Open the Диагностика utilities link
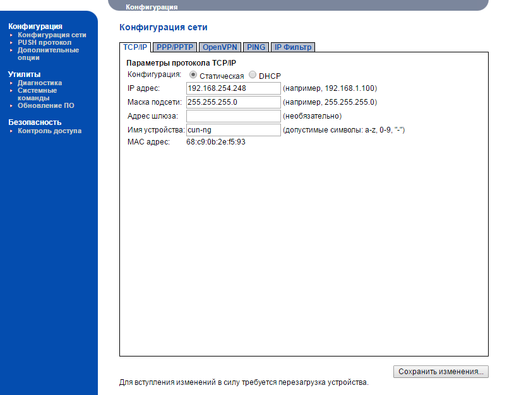The width and height of the screenshot is (531, 395). click(40, 83)
